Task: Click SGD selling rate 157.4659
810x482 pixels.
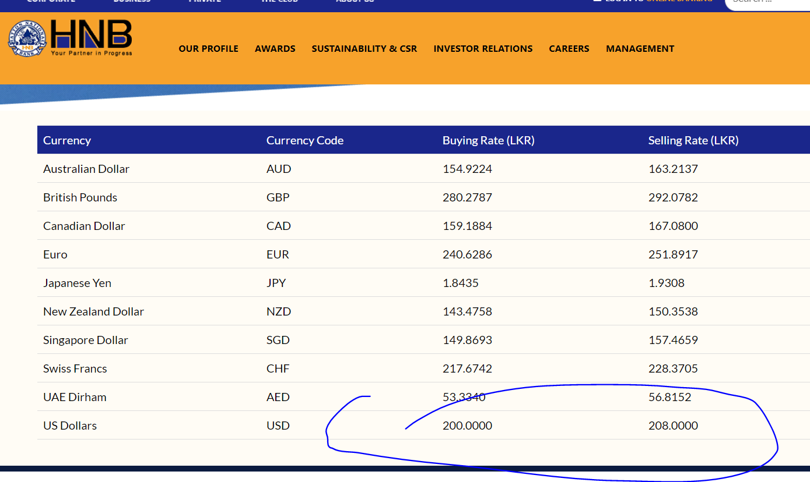Action: [x=673, y=340]
